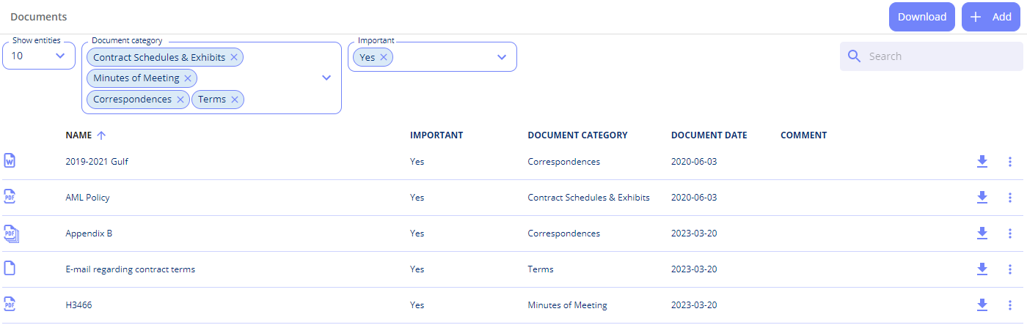Image resolution: width=1027 pixels, height=325 pixels.
Task: Expand the Show entities dropdown
Action: 60,56
